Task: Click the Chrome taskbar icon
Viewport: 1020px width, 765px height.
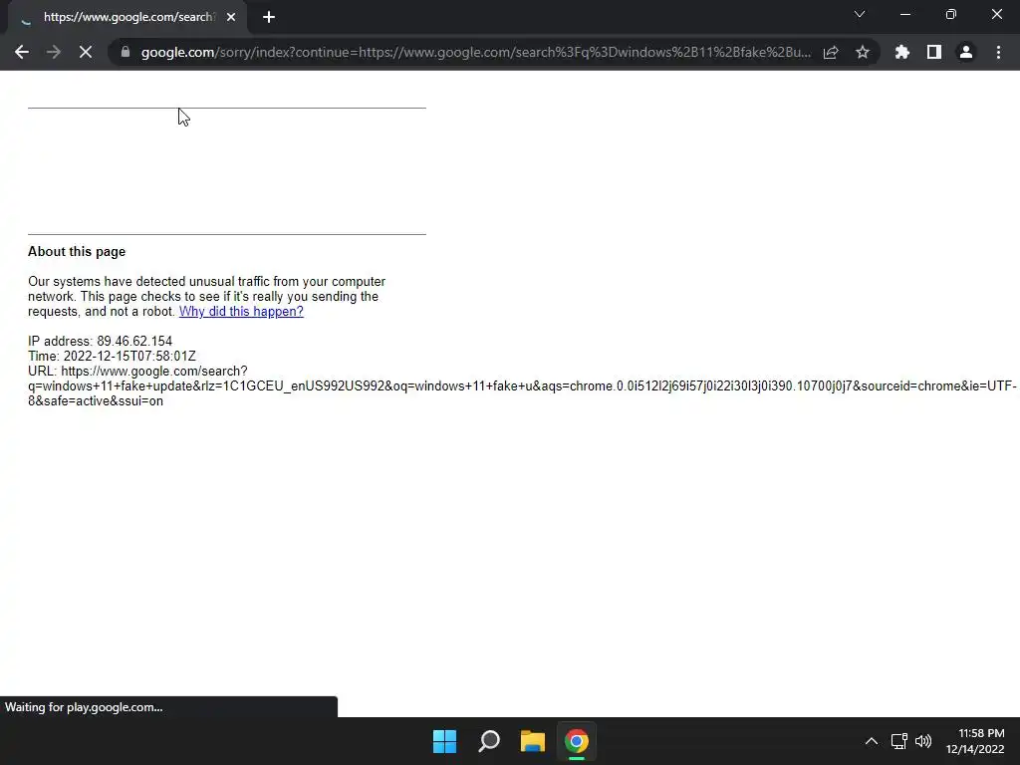Action: tap(577, 741)
